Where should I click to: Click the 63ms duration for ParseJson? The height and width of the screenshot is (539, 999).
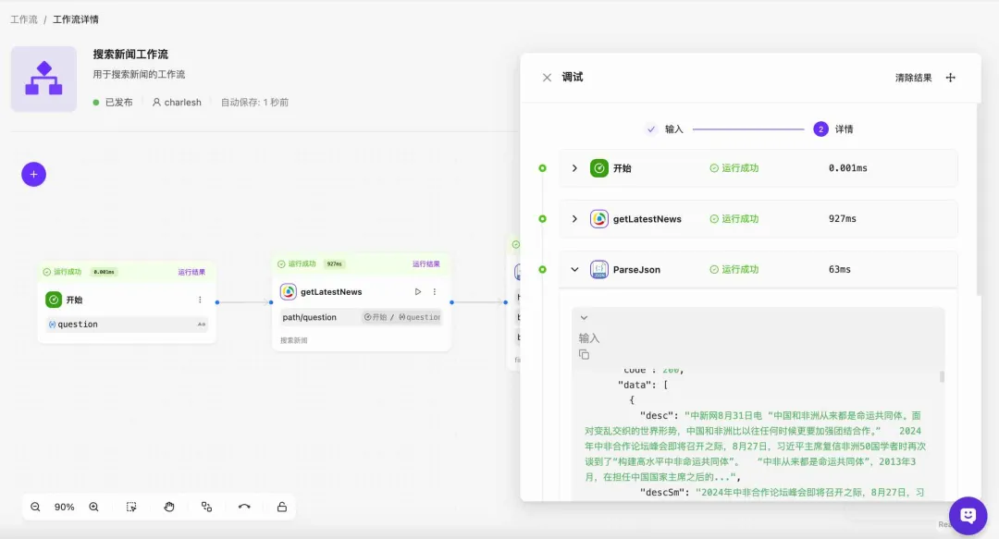coord(840,270)
